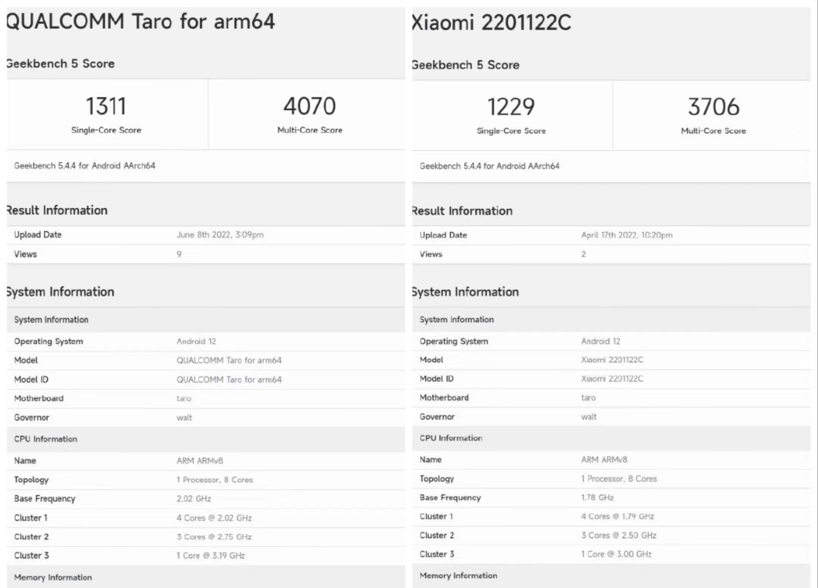Click the left Result Information heading
The image size is (818, 588).
click(x=57, y=210)
